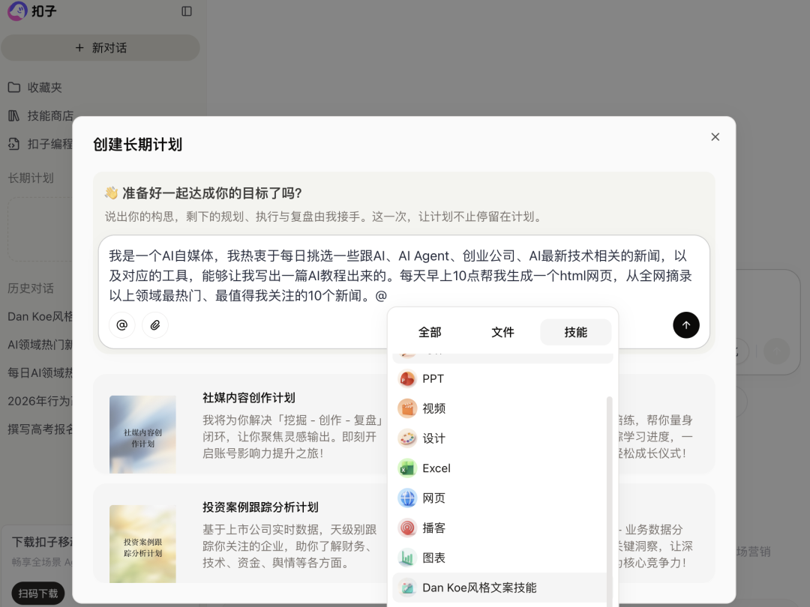Pick the Excel skill icon
This screenshot has height=607, width=810.
406,468
